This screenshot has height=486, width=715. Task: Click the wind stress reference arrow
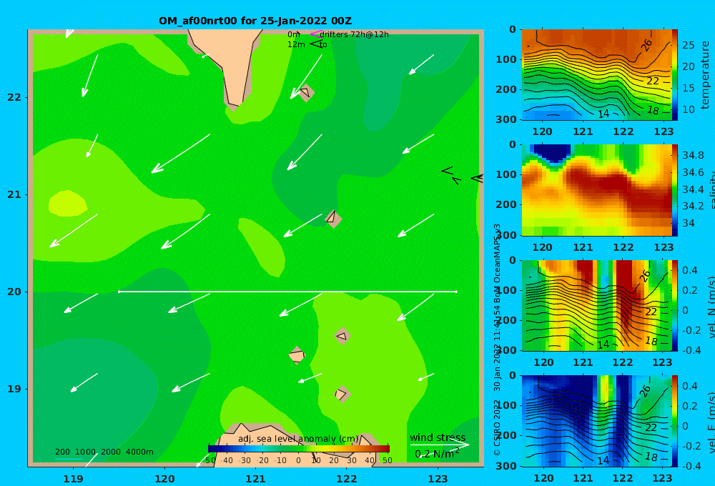coord(440,445)
